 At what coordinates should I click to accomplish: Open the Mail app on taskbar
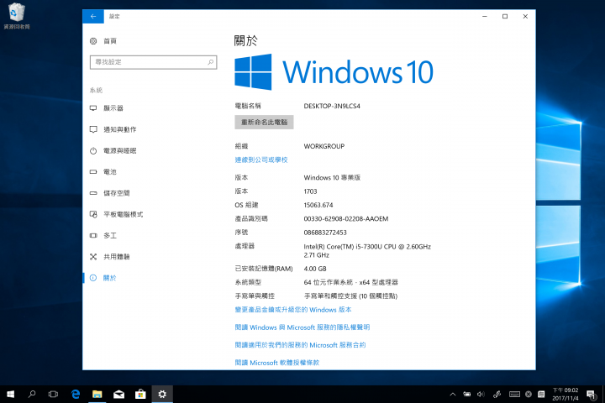[118, 394]
